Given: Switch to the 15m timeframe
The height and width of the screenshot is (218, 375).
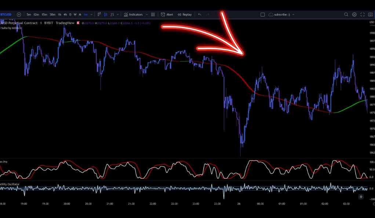Looking at the screenshot, I should (44, 15).
